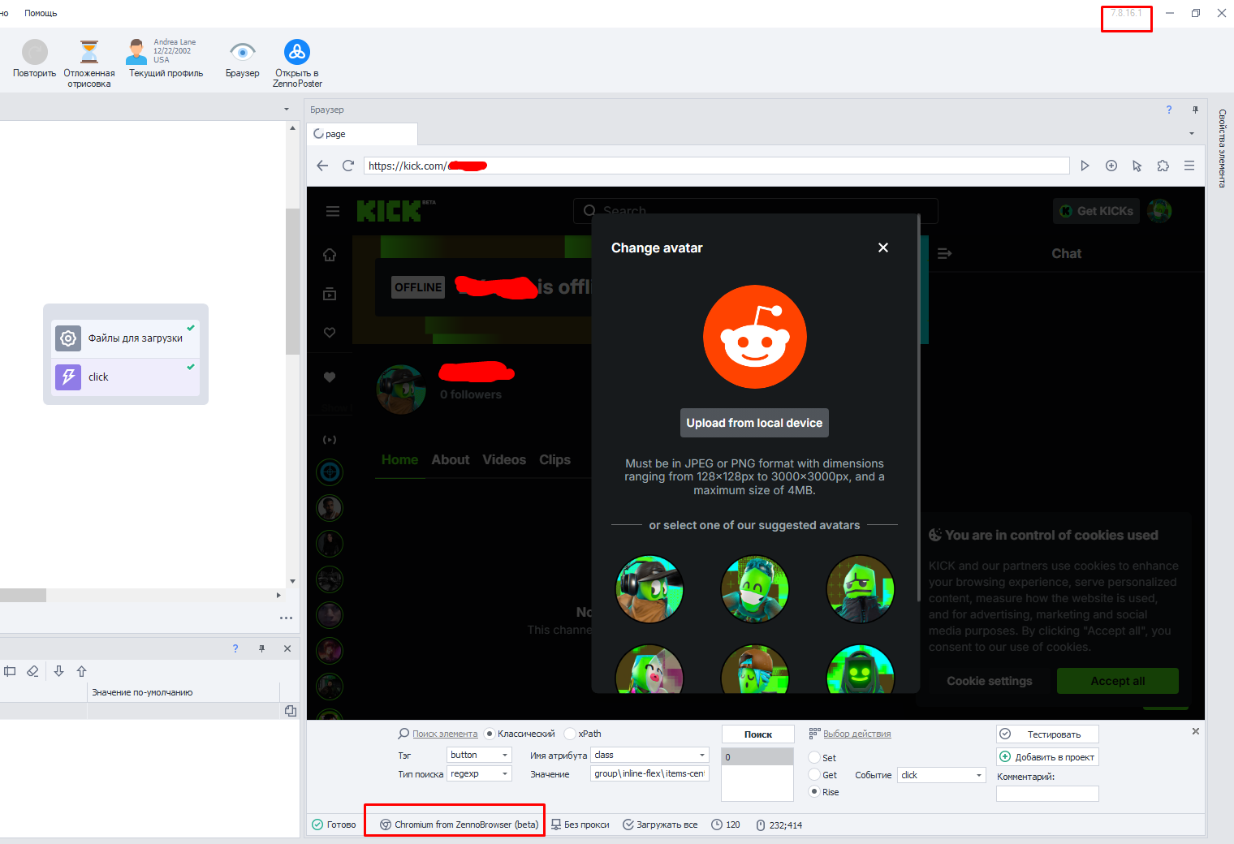Click Открыть в ZennoPoster icon
Viewport: 1234px width, 844px height.
point(297,52)
